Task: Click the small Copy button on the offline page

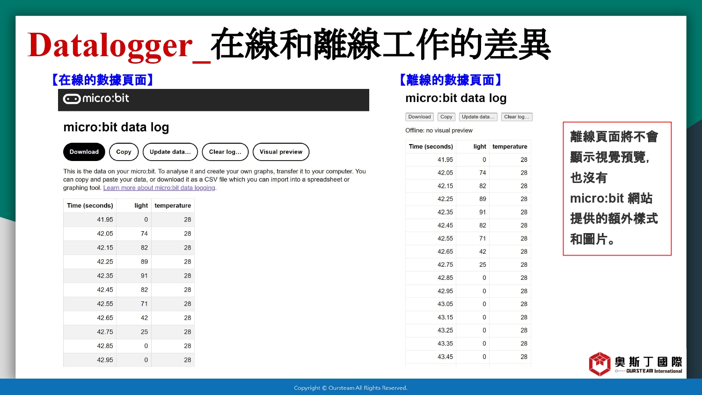Action: (446, 117)
